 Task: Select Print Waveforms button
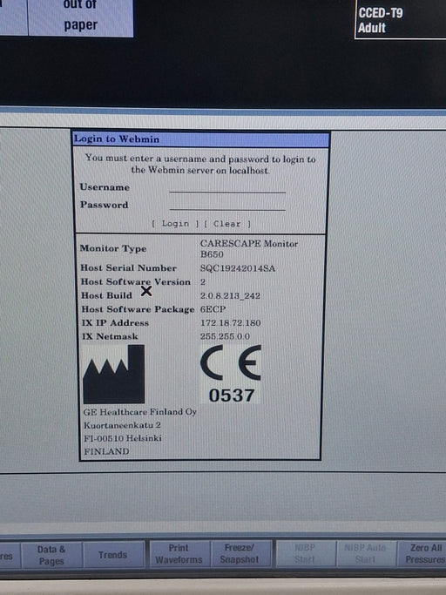point(179,554)
